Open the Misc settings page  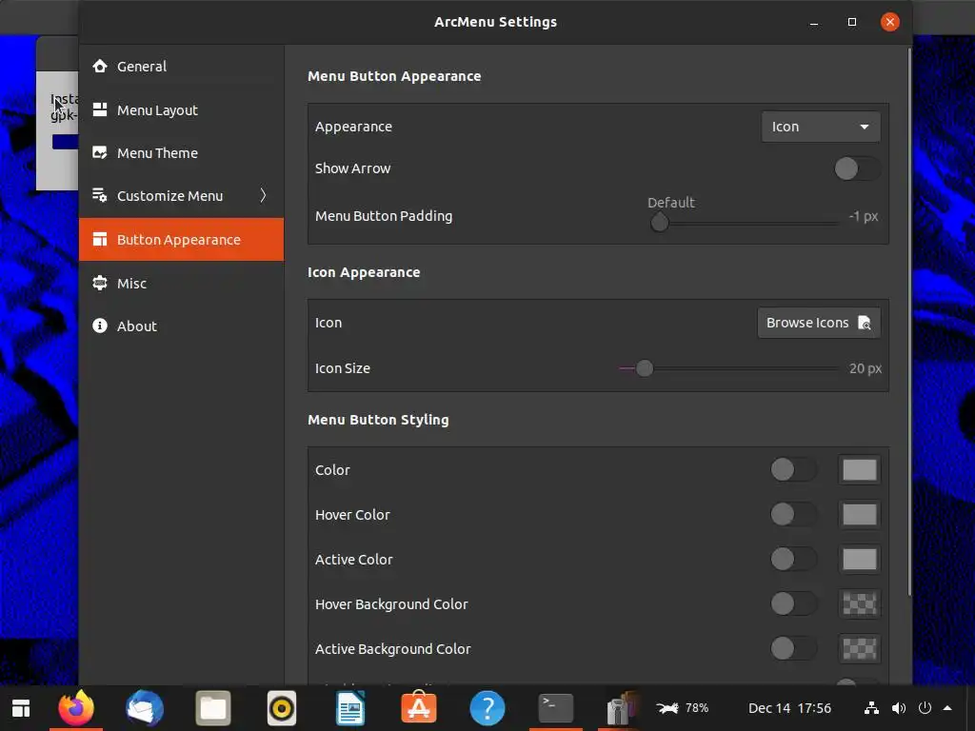(x=181, y=283)
